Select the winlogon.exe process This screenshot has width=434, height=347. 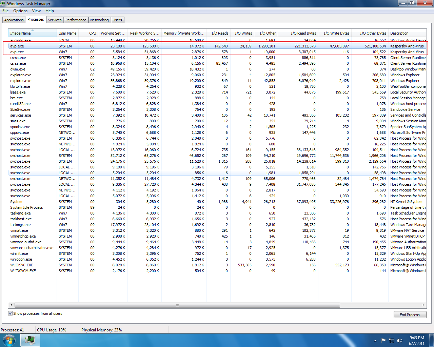tap(217, 259)
